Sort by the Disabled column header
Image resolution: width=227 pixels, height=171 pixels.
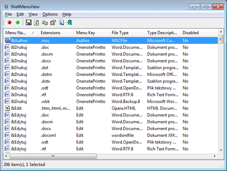click(x=198, y=33)
